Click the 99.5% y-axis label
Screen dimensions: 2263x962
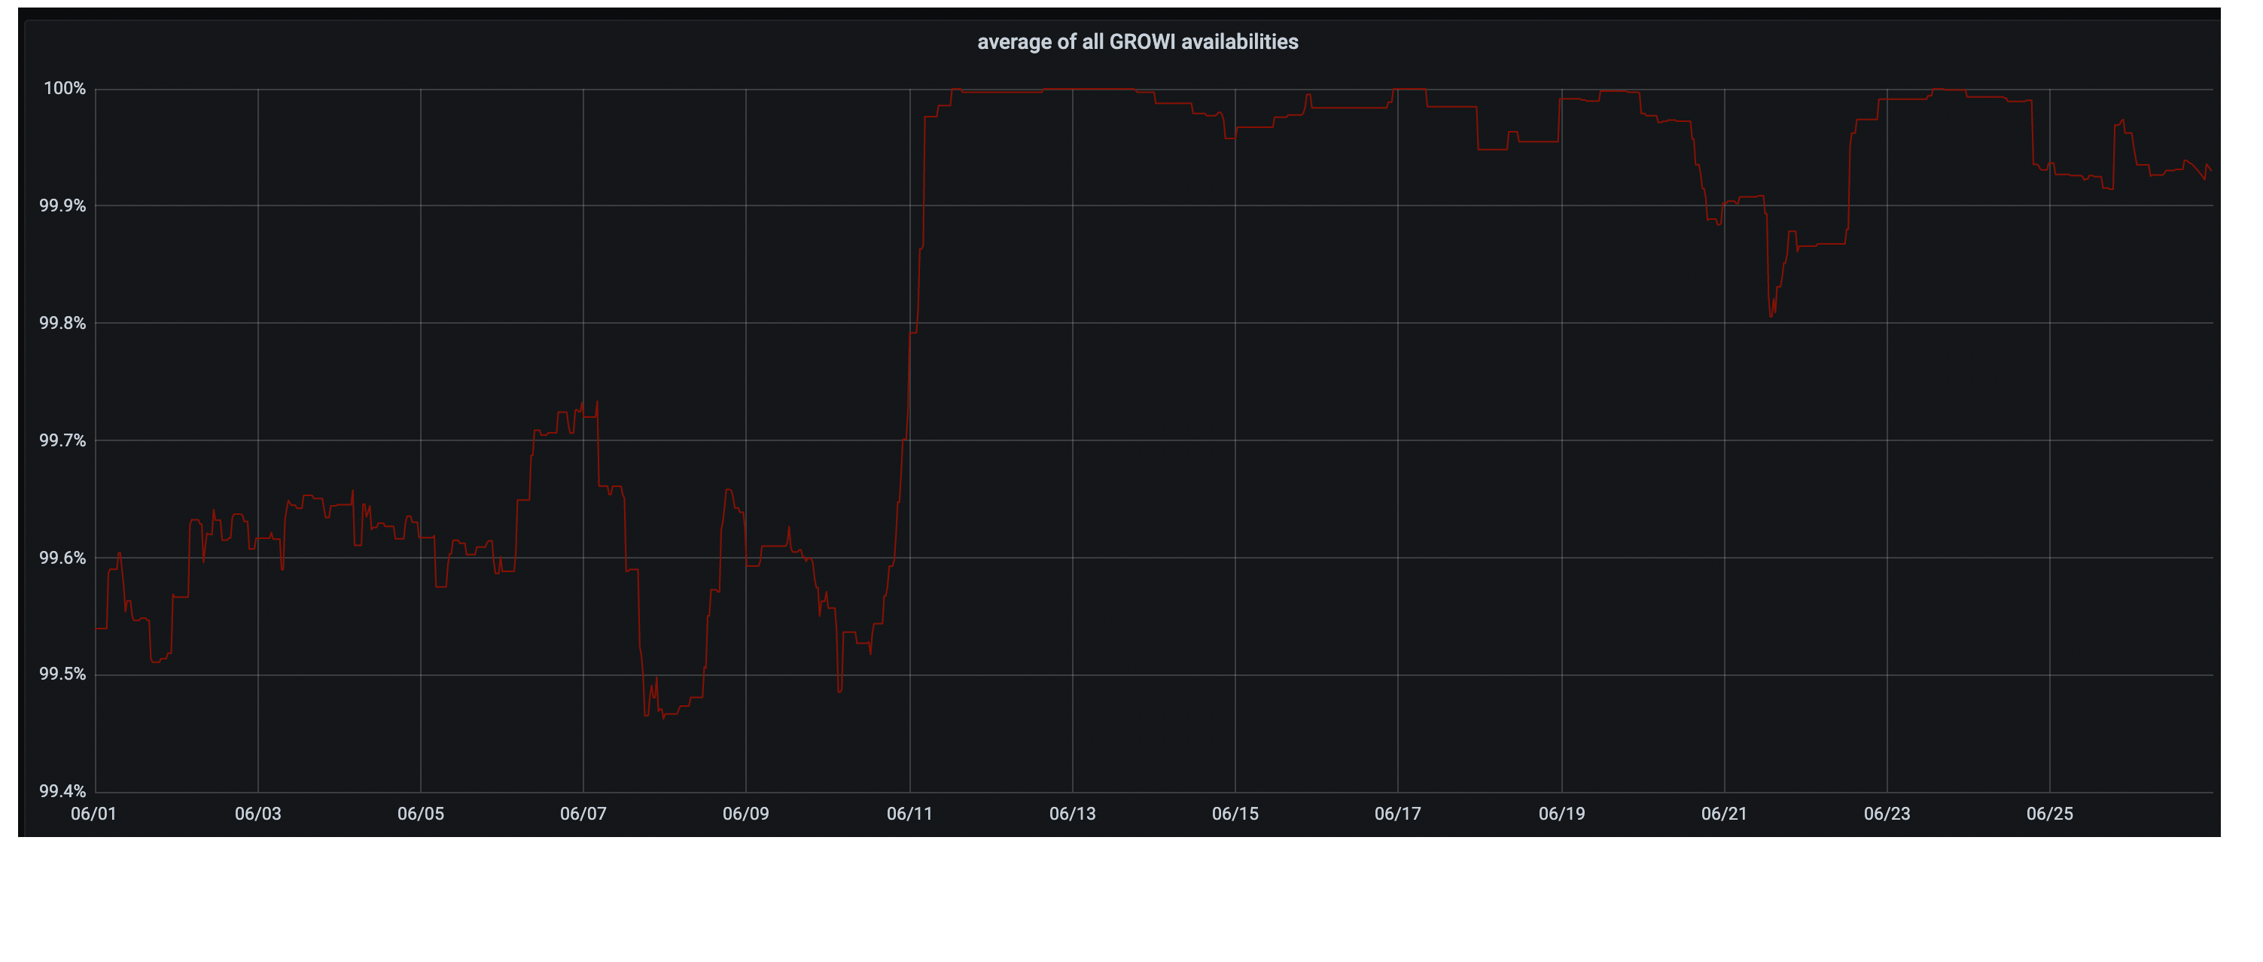tap(62, 674)
